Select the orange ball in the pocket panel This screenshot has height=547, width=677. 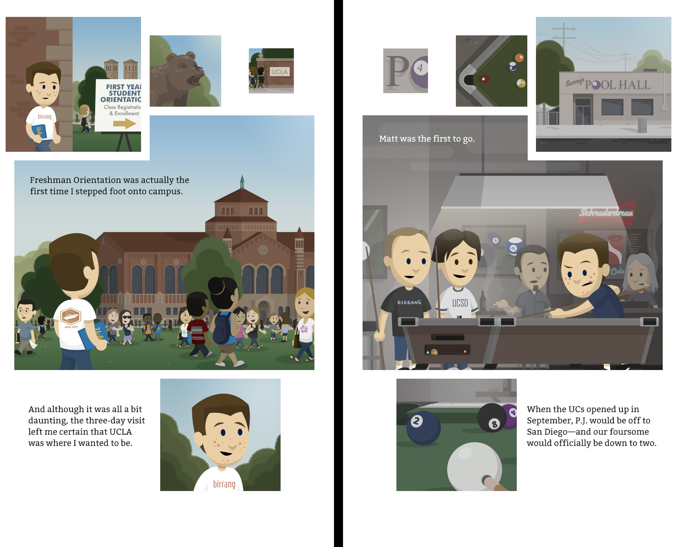coord(519,57)
